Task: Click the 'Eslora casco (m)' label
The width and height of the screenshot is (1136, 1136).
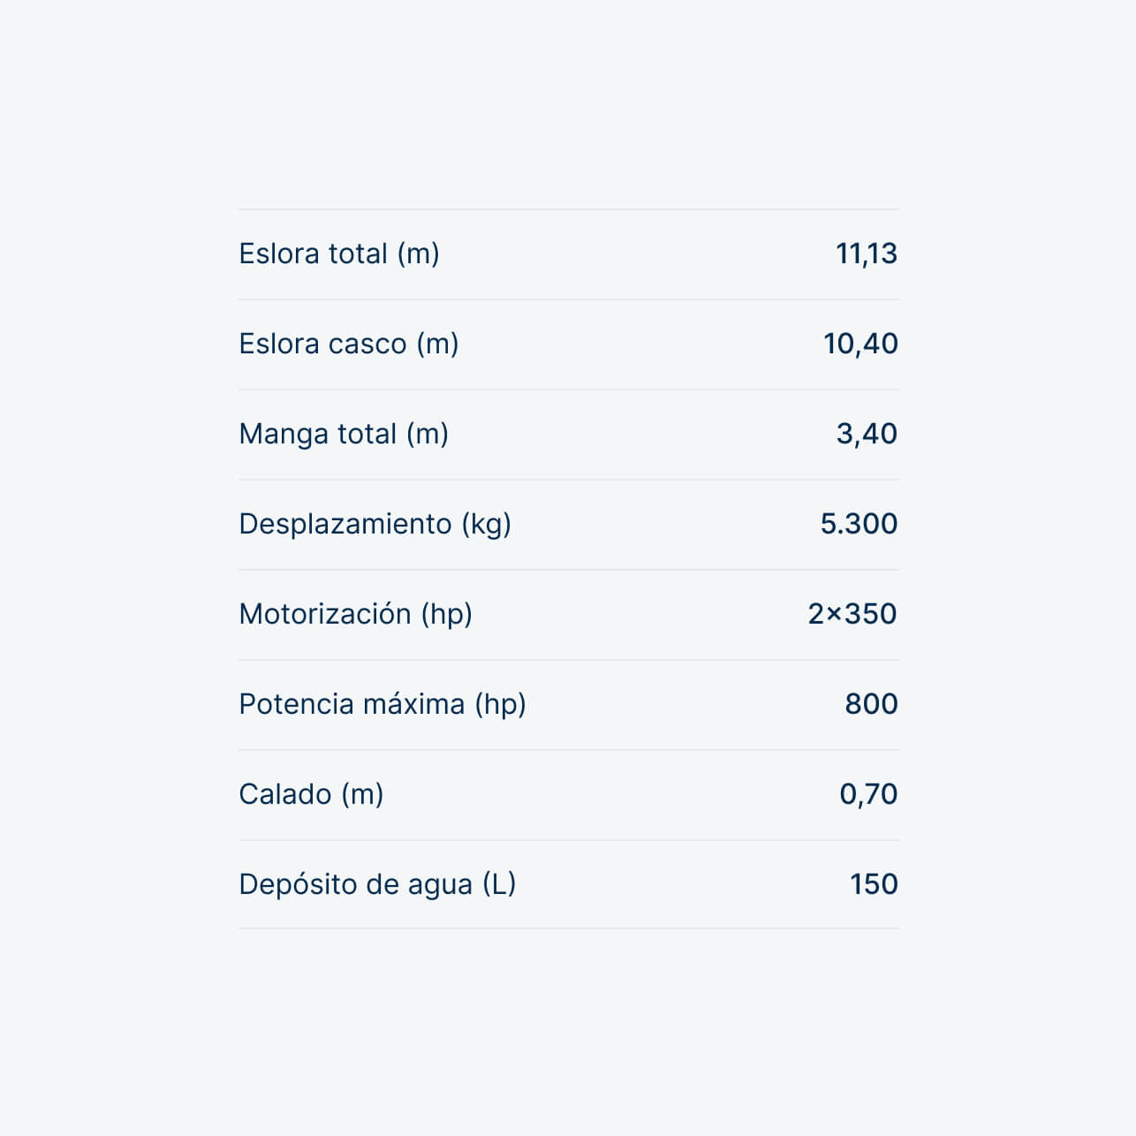Action: coord(349,345)
